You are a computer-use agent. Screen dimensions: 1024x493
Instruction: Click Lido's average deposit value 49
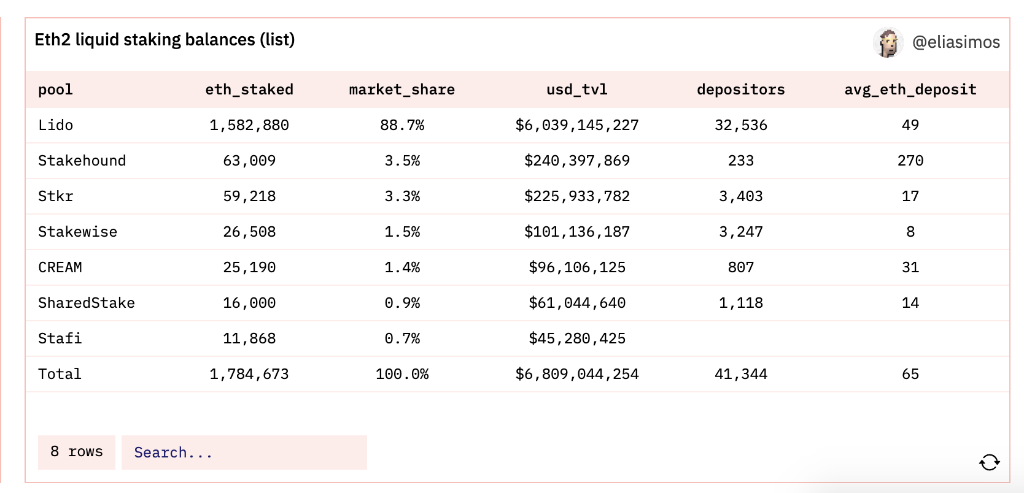(910, 125)
